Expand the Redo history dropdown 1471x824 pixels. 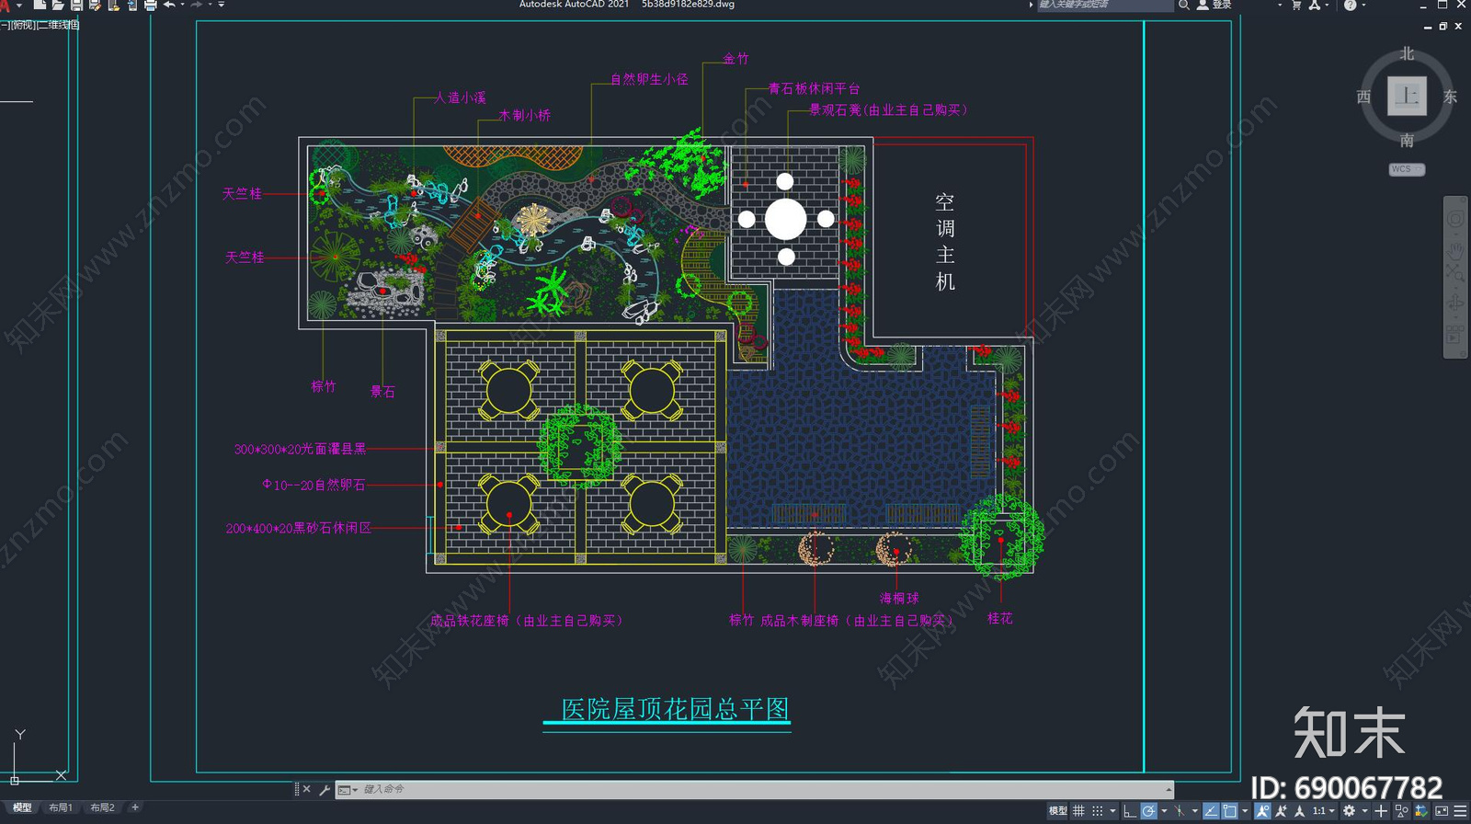[x=211, y=5]
